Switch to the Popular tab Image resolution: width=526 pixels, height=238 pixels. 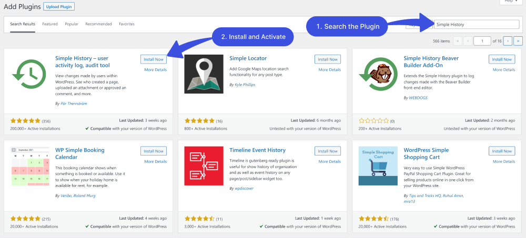click(x=72, y=24)
